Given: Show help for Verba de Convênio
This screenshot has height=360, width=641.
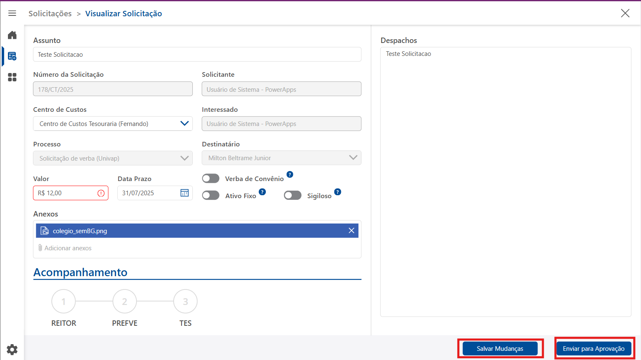Looking at the screenshot, I should coord(290,174).
